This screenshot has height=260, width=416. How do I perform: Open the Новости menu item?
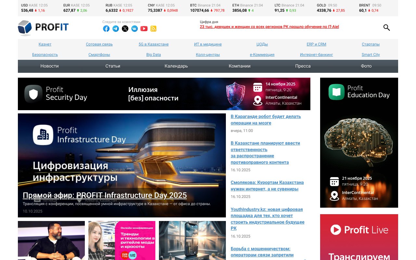[x=49, y=66]
